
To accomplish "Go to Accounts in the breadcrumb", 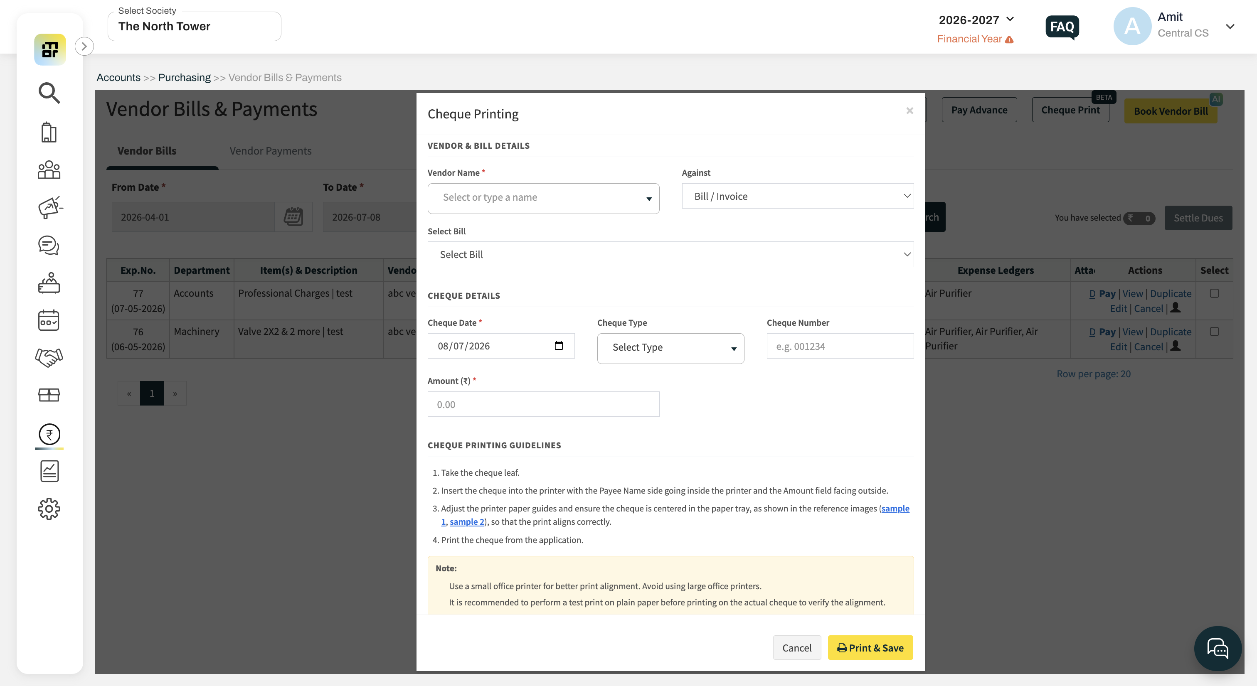I will tap(118, 78).
